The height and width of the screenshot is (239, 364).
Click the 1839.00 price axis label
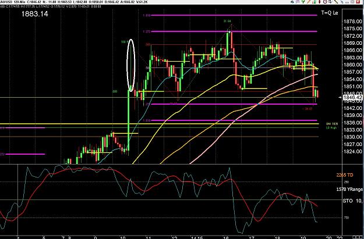point(352,115)
